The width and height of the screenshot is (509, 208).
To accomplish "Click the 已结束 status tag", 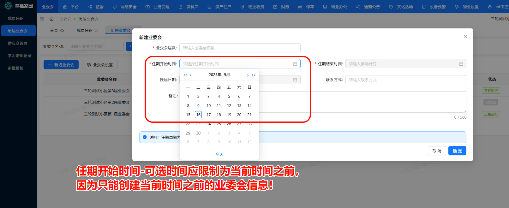I will point(491,102).
